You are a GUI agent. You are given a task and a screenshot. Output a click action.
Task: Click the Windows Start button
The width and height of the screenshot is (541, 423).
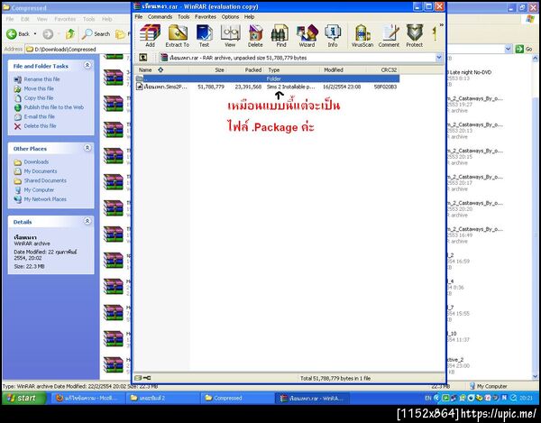[23, 398]
